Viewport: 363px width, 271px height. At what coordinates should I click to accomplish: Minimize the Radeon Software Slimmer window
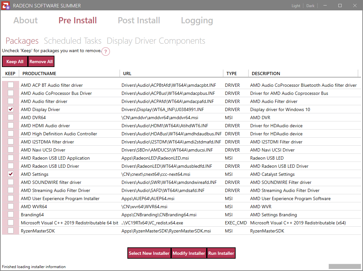pos(325,5)
